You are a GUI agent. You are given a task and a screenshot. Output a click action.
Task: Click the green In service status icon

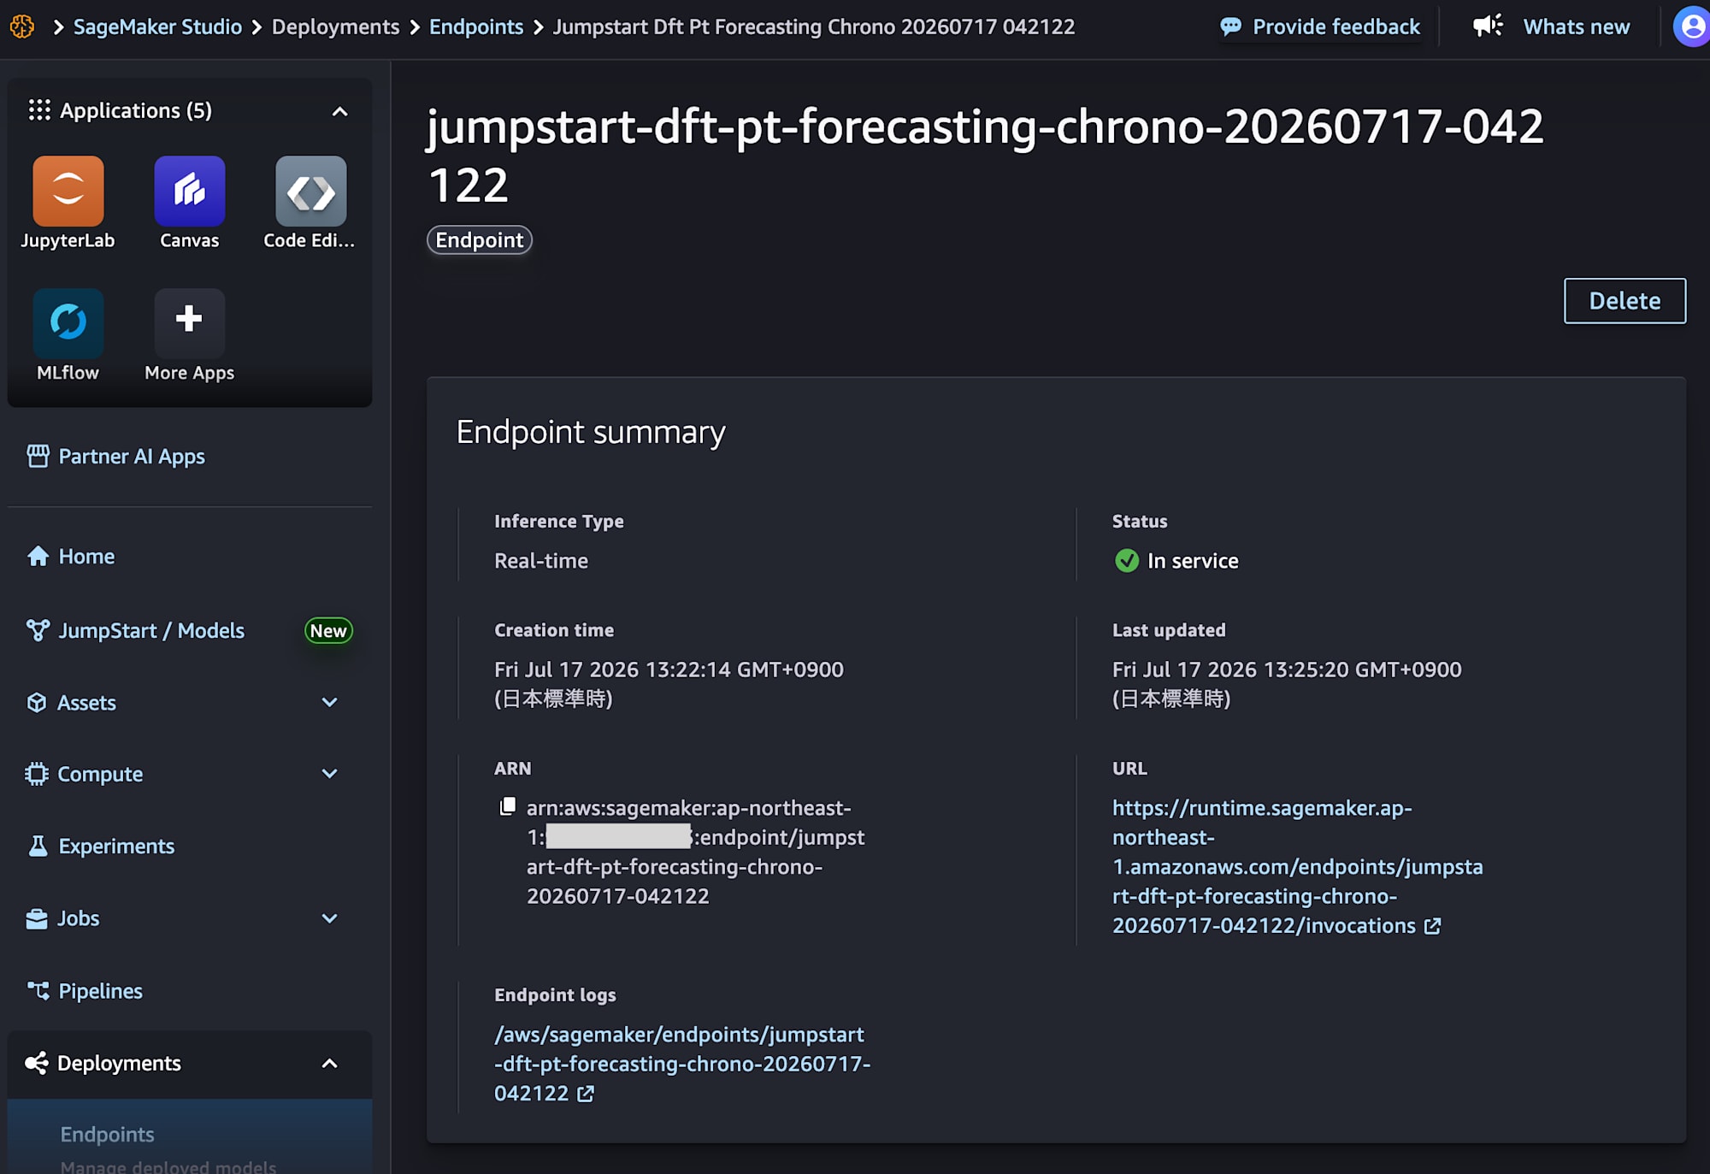(x=1127, y=561)
